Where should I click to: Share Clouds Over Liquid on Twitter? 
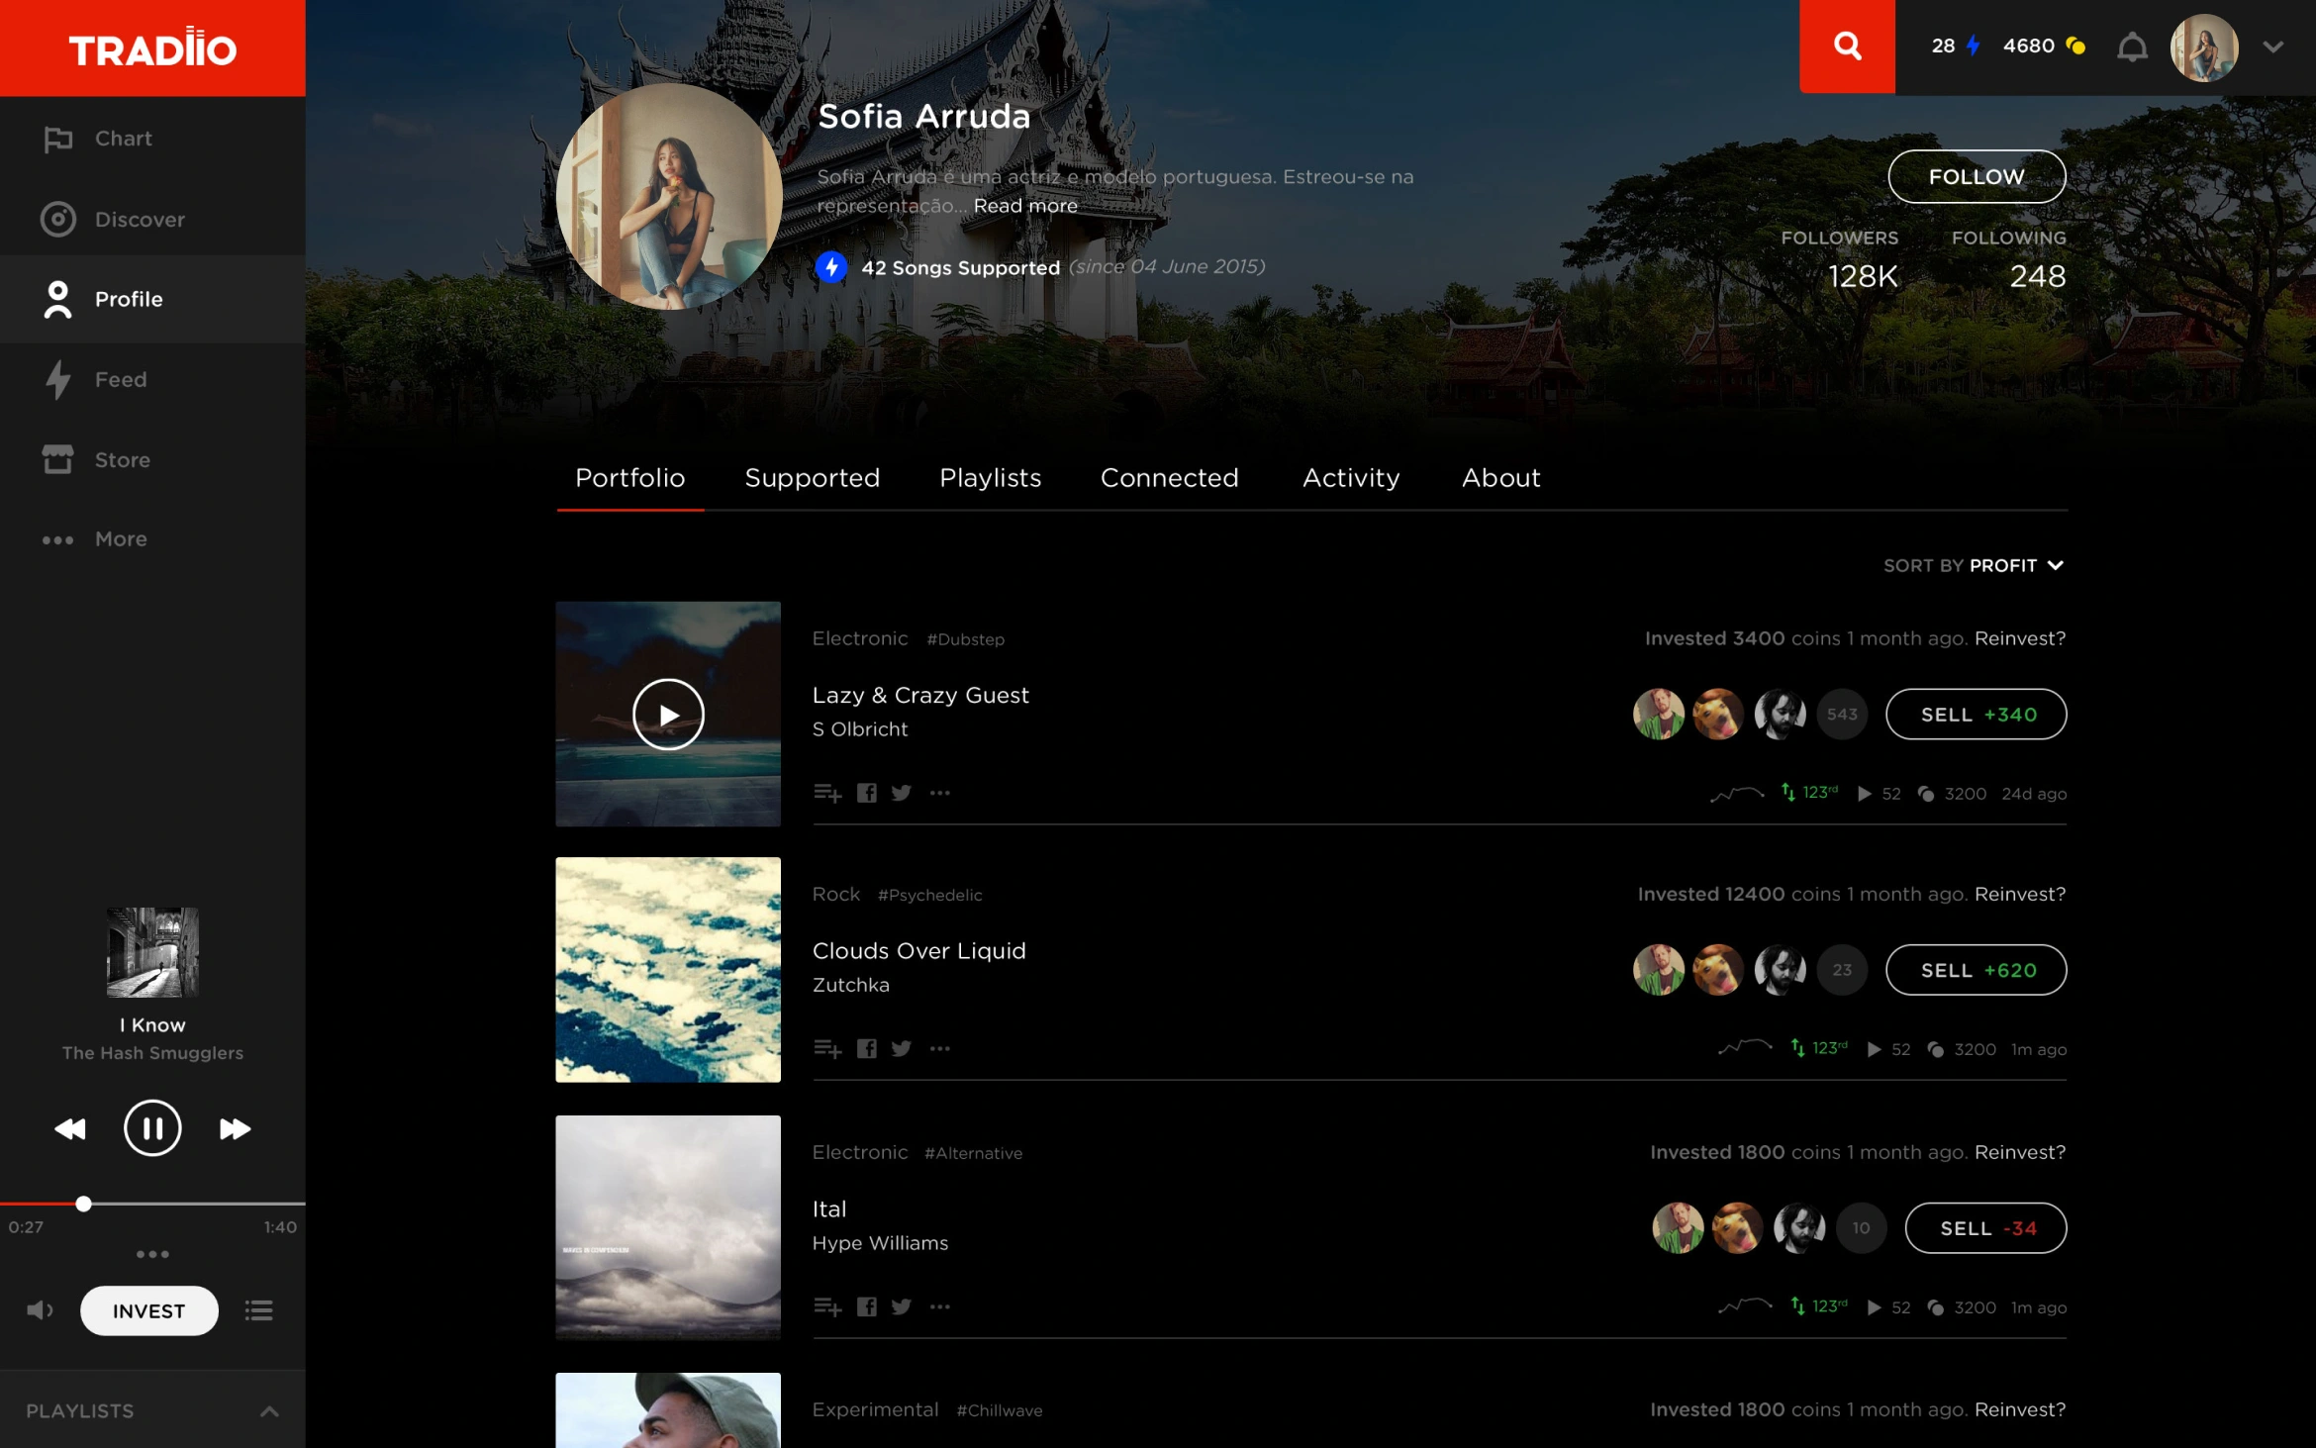click(x=901, y=1049)
